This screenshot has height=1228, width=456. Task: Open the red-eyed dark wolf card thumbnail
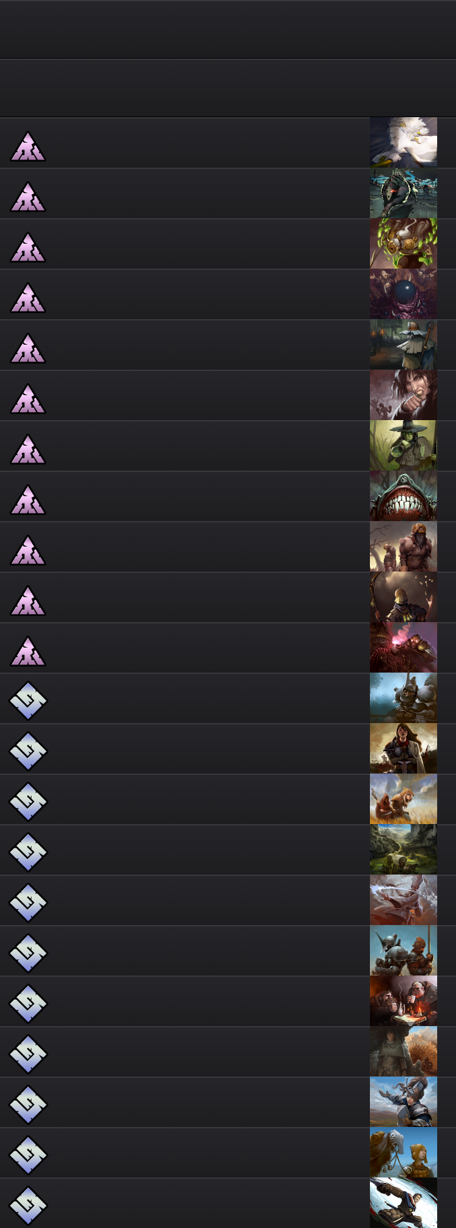point(404,193)
